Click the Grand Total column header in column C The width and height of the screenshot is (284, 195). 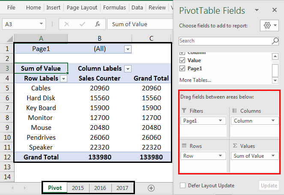[151, 78]
